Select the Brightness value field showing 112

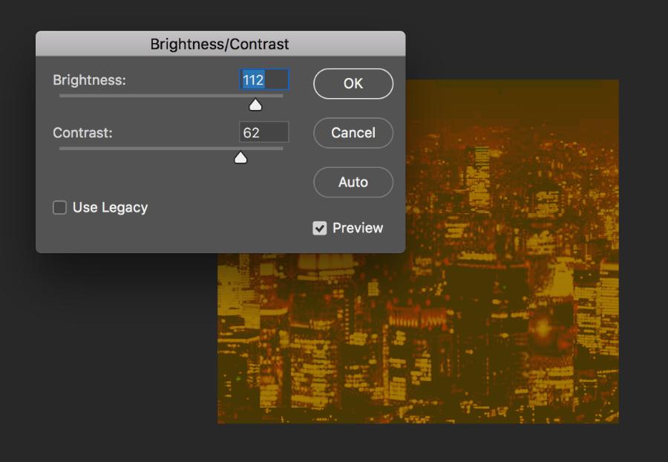[264, 79]
